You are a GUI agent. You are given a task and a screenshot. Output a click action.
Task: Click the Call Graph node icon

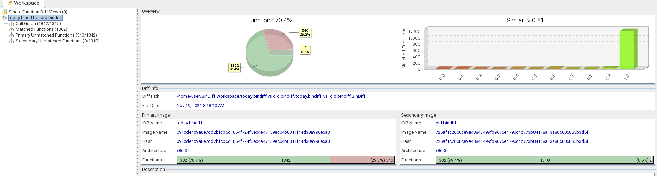coord(12,24)
